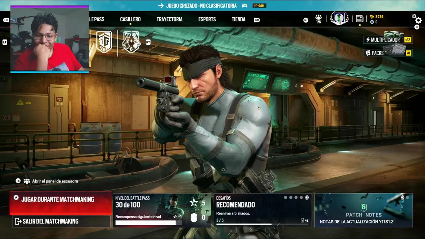Click the R6 credits 0 icon
This screenshot has width=425, height=239.
click(x=372, y=22)
